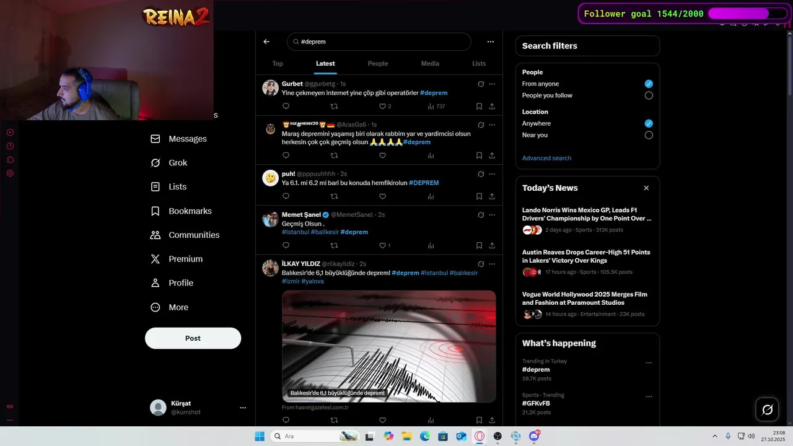Open Gurbet's profile avatar
793x446 pixels.
click(270, 87)
